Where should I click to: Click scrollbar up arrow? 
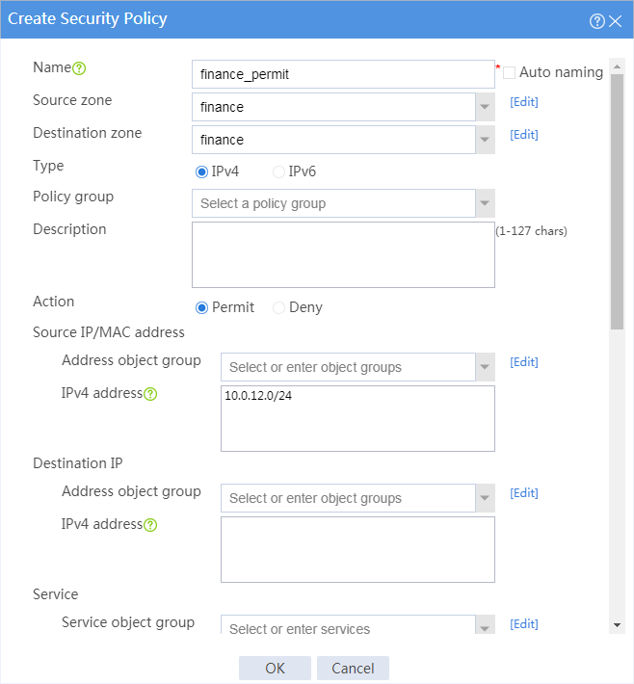pos(617,66)
